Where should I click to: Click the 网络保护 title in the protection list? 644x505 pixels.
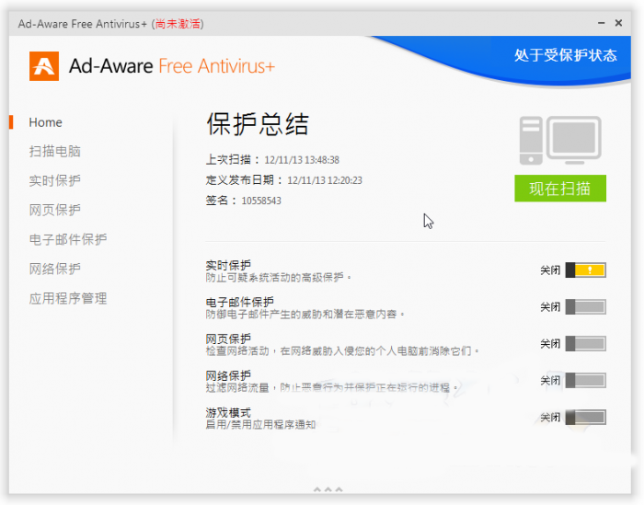228,375
